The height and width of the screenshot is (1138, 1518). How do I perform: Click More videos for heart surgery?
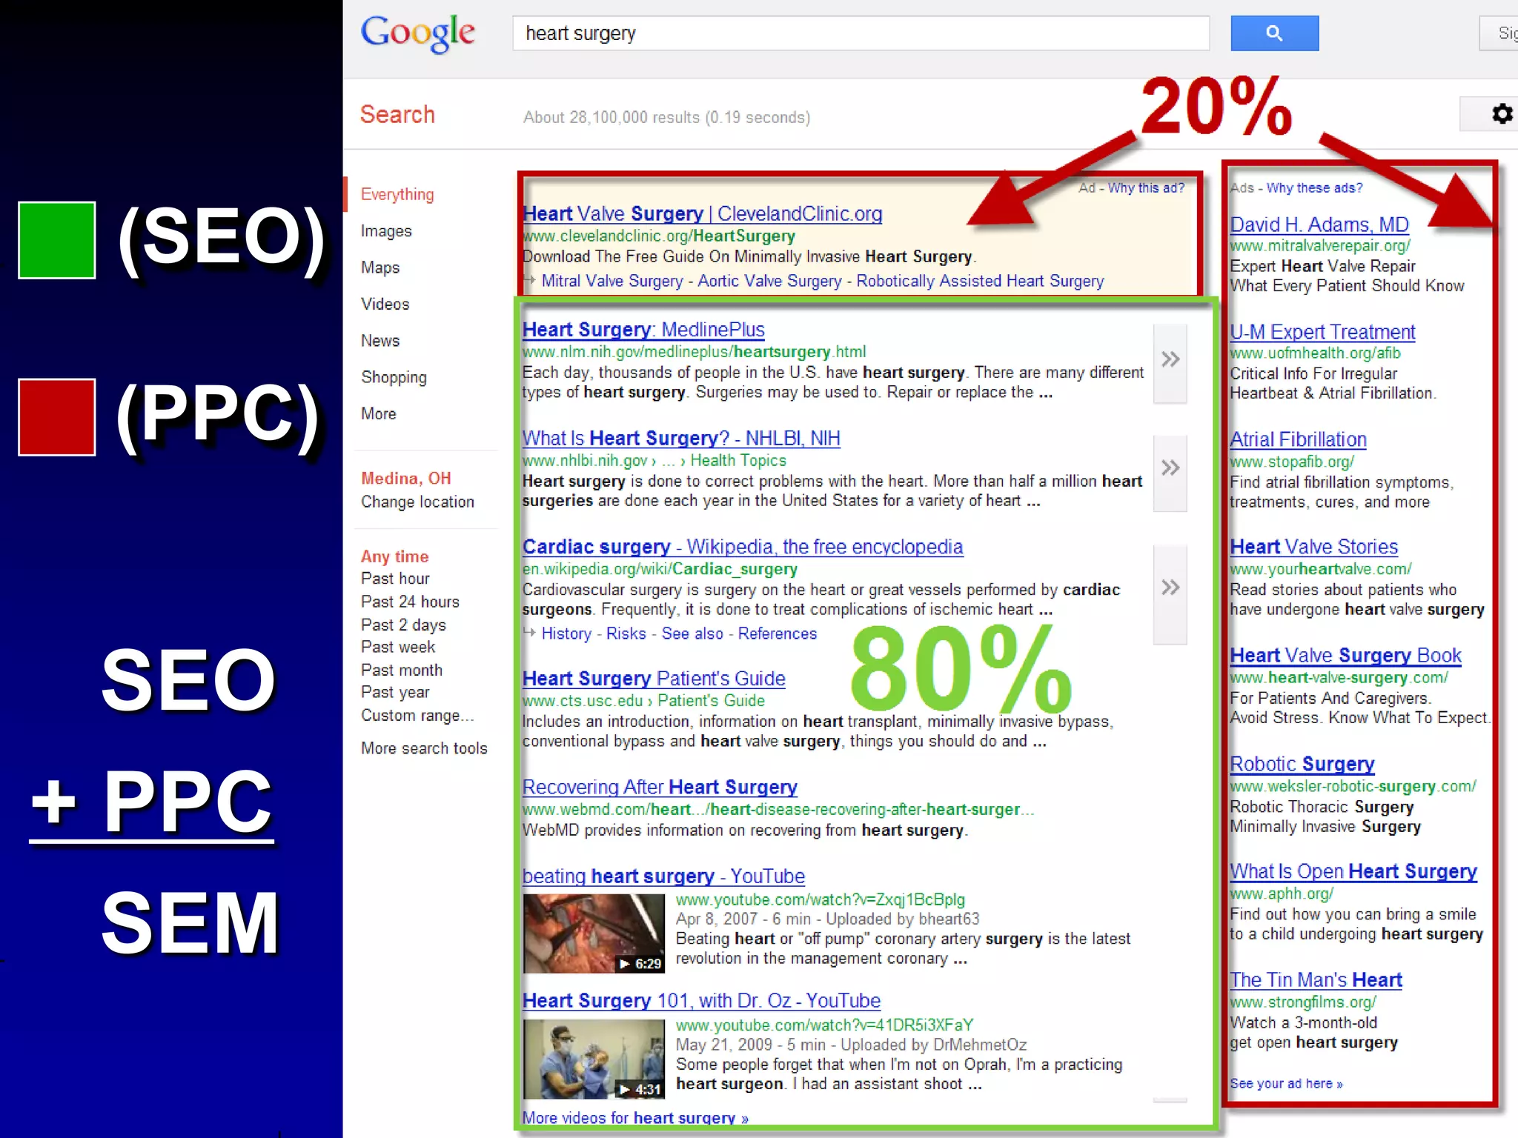(635, 1117)
